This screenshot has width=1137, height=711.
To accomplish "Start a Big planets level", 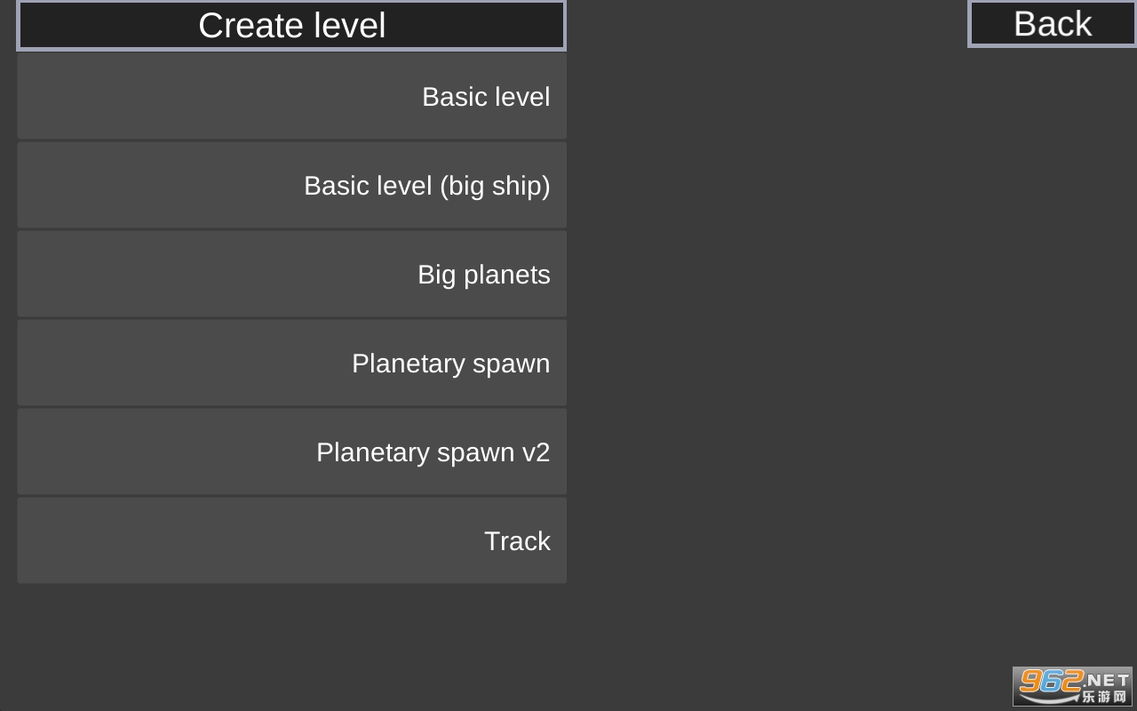I will pos(291,274).
